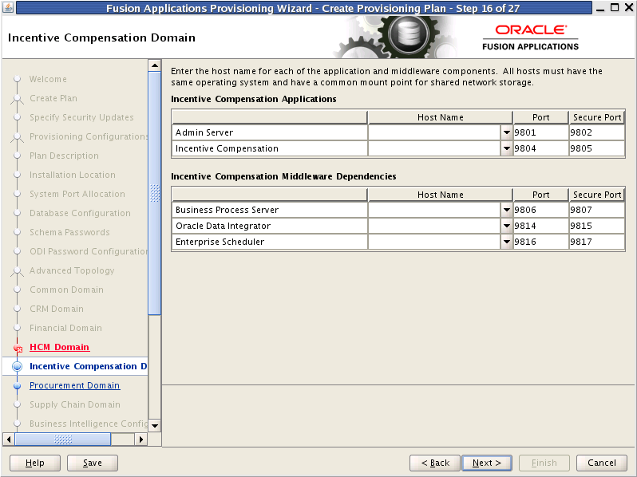This screenshot has height=477, width=637.
Task: Click Secure Port header in Middleware table
Action: (x=597, y=195)
